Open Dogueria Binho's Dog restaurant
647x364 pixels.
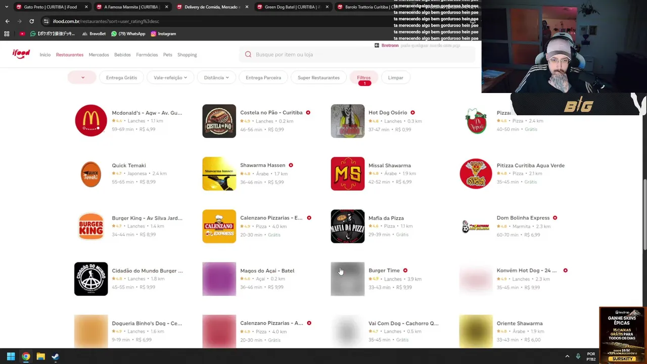coord(129,331)
